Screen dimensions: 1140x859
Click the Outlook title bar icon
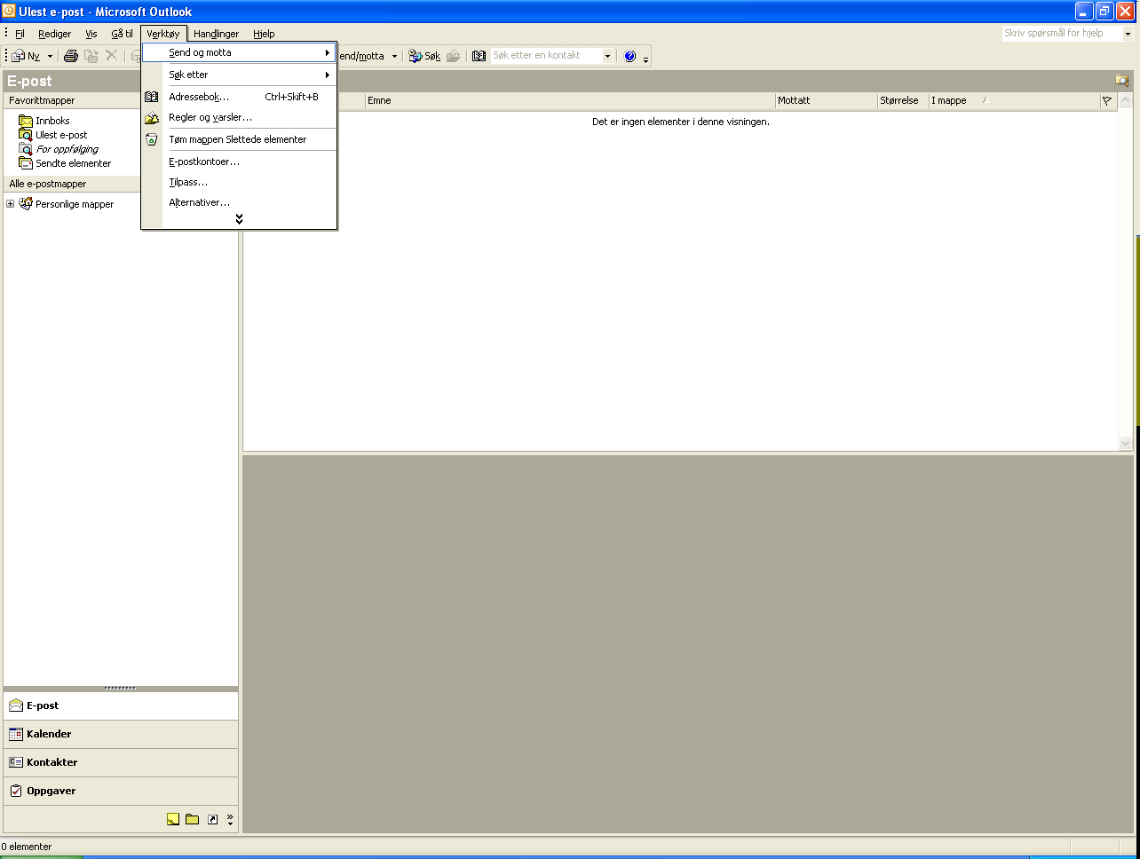[x=9, y=11]
